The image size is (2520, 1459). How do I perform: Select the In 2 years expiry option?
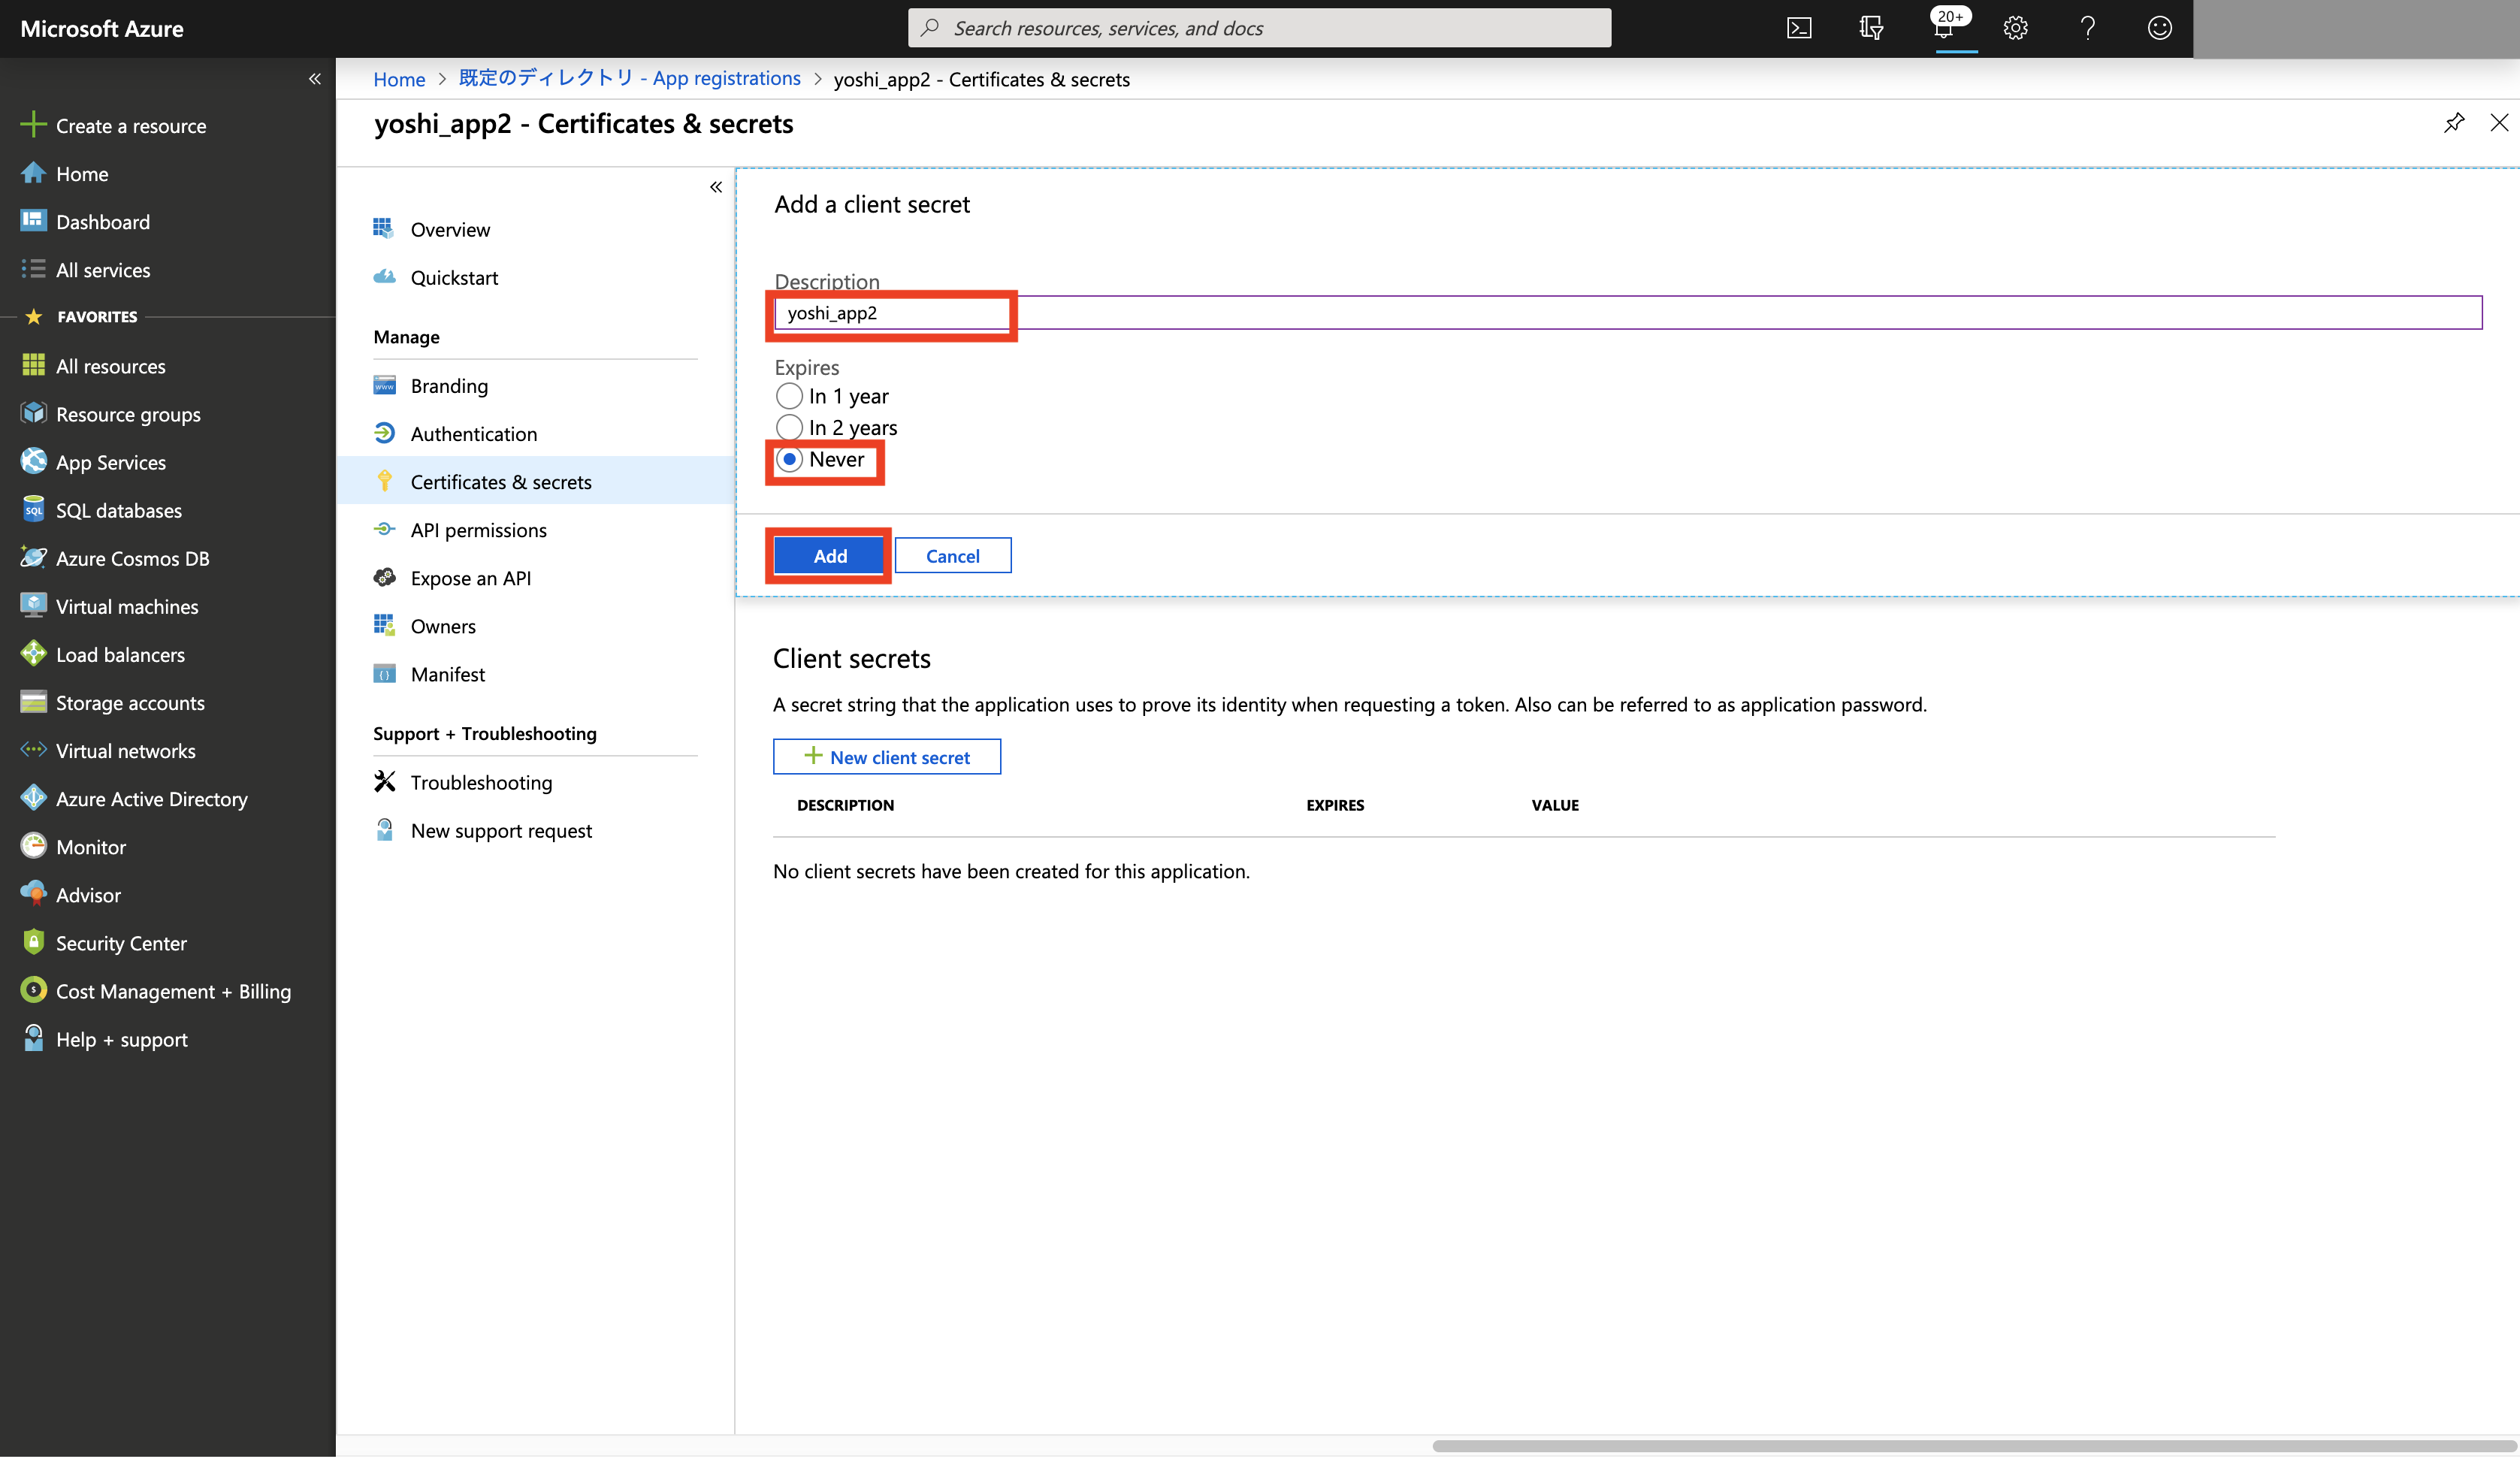789,428
